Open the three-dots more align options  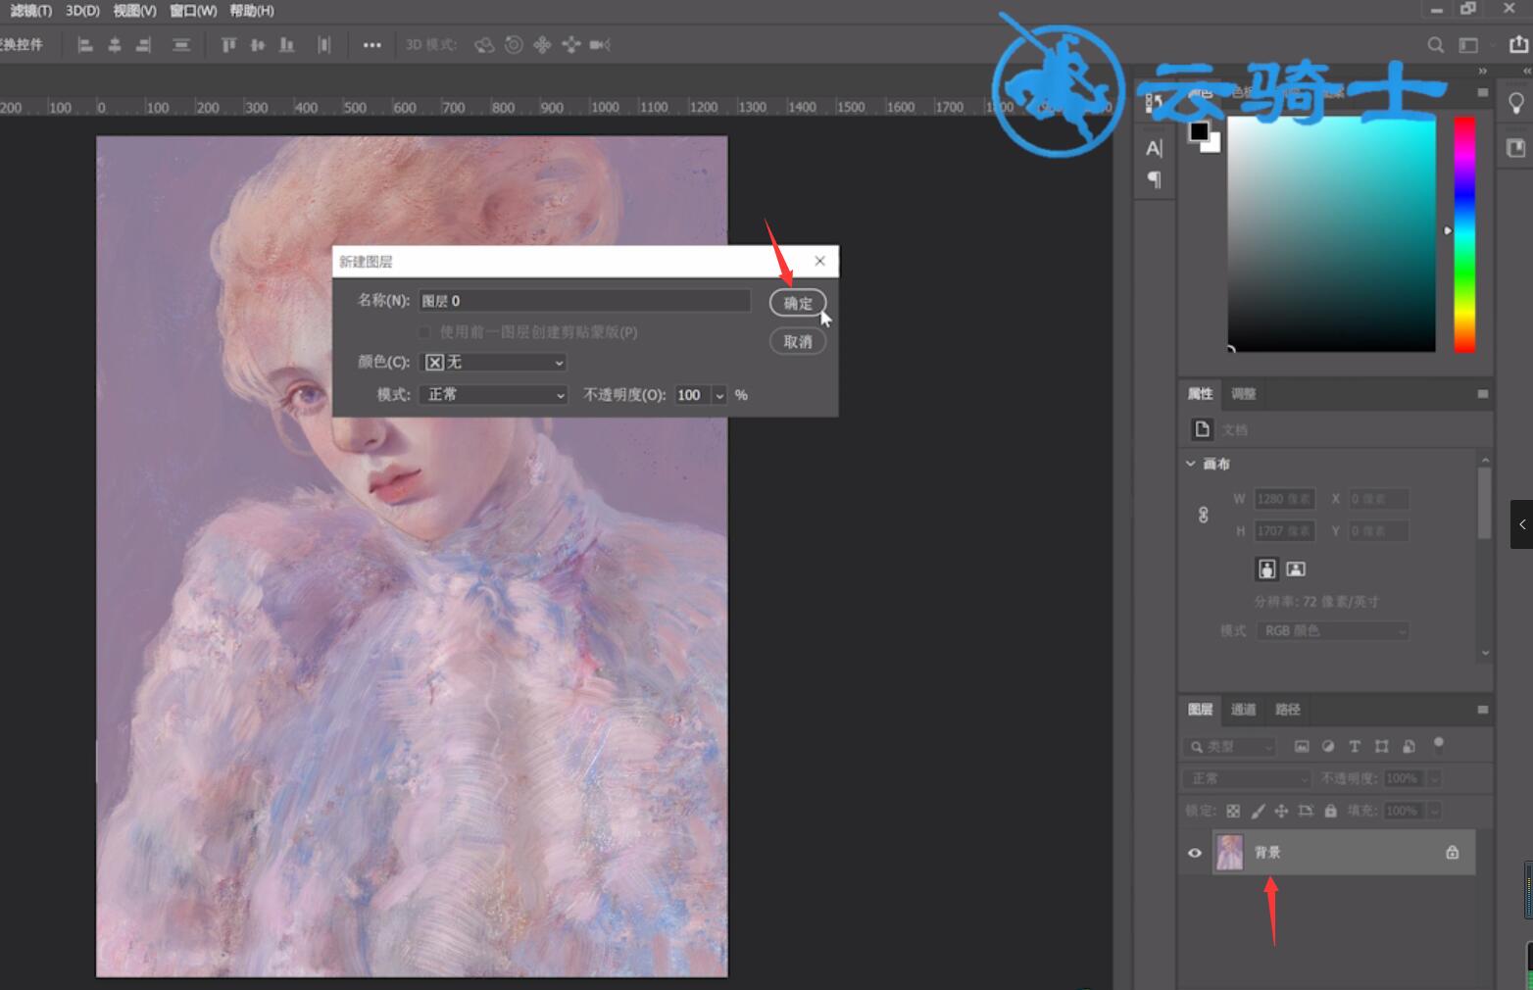click(371, 45)
